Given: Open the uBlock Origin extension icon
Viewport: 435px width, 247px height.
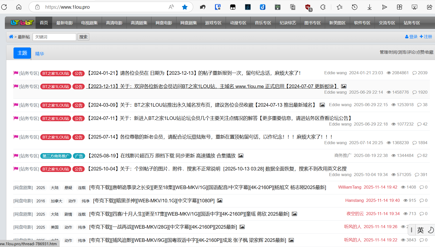Looking at the screenshot, I should point(308,7).
